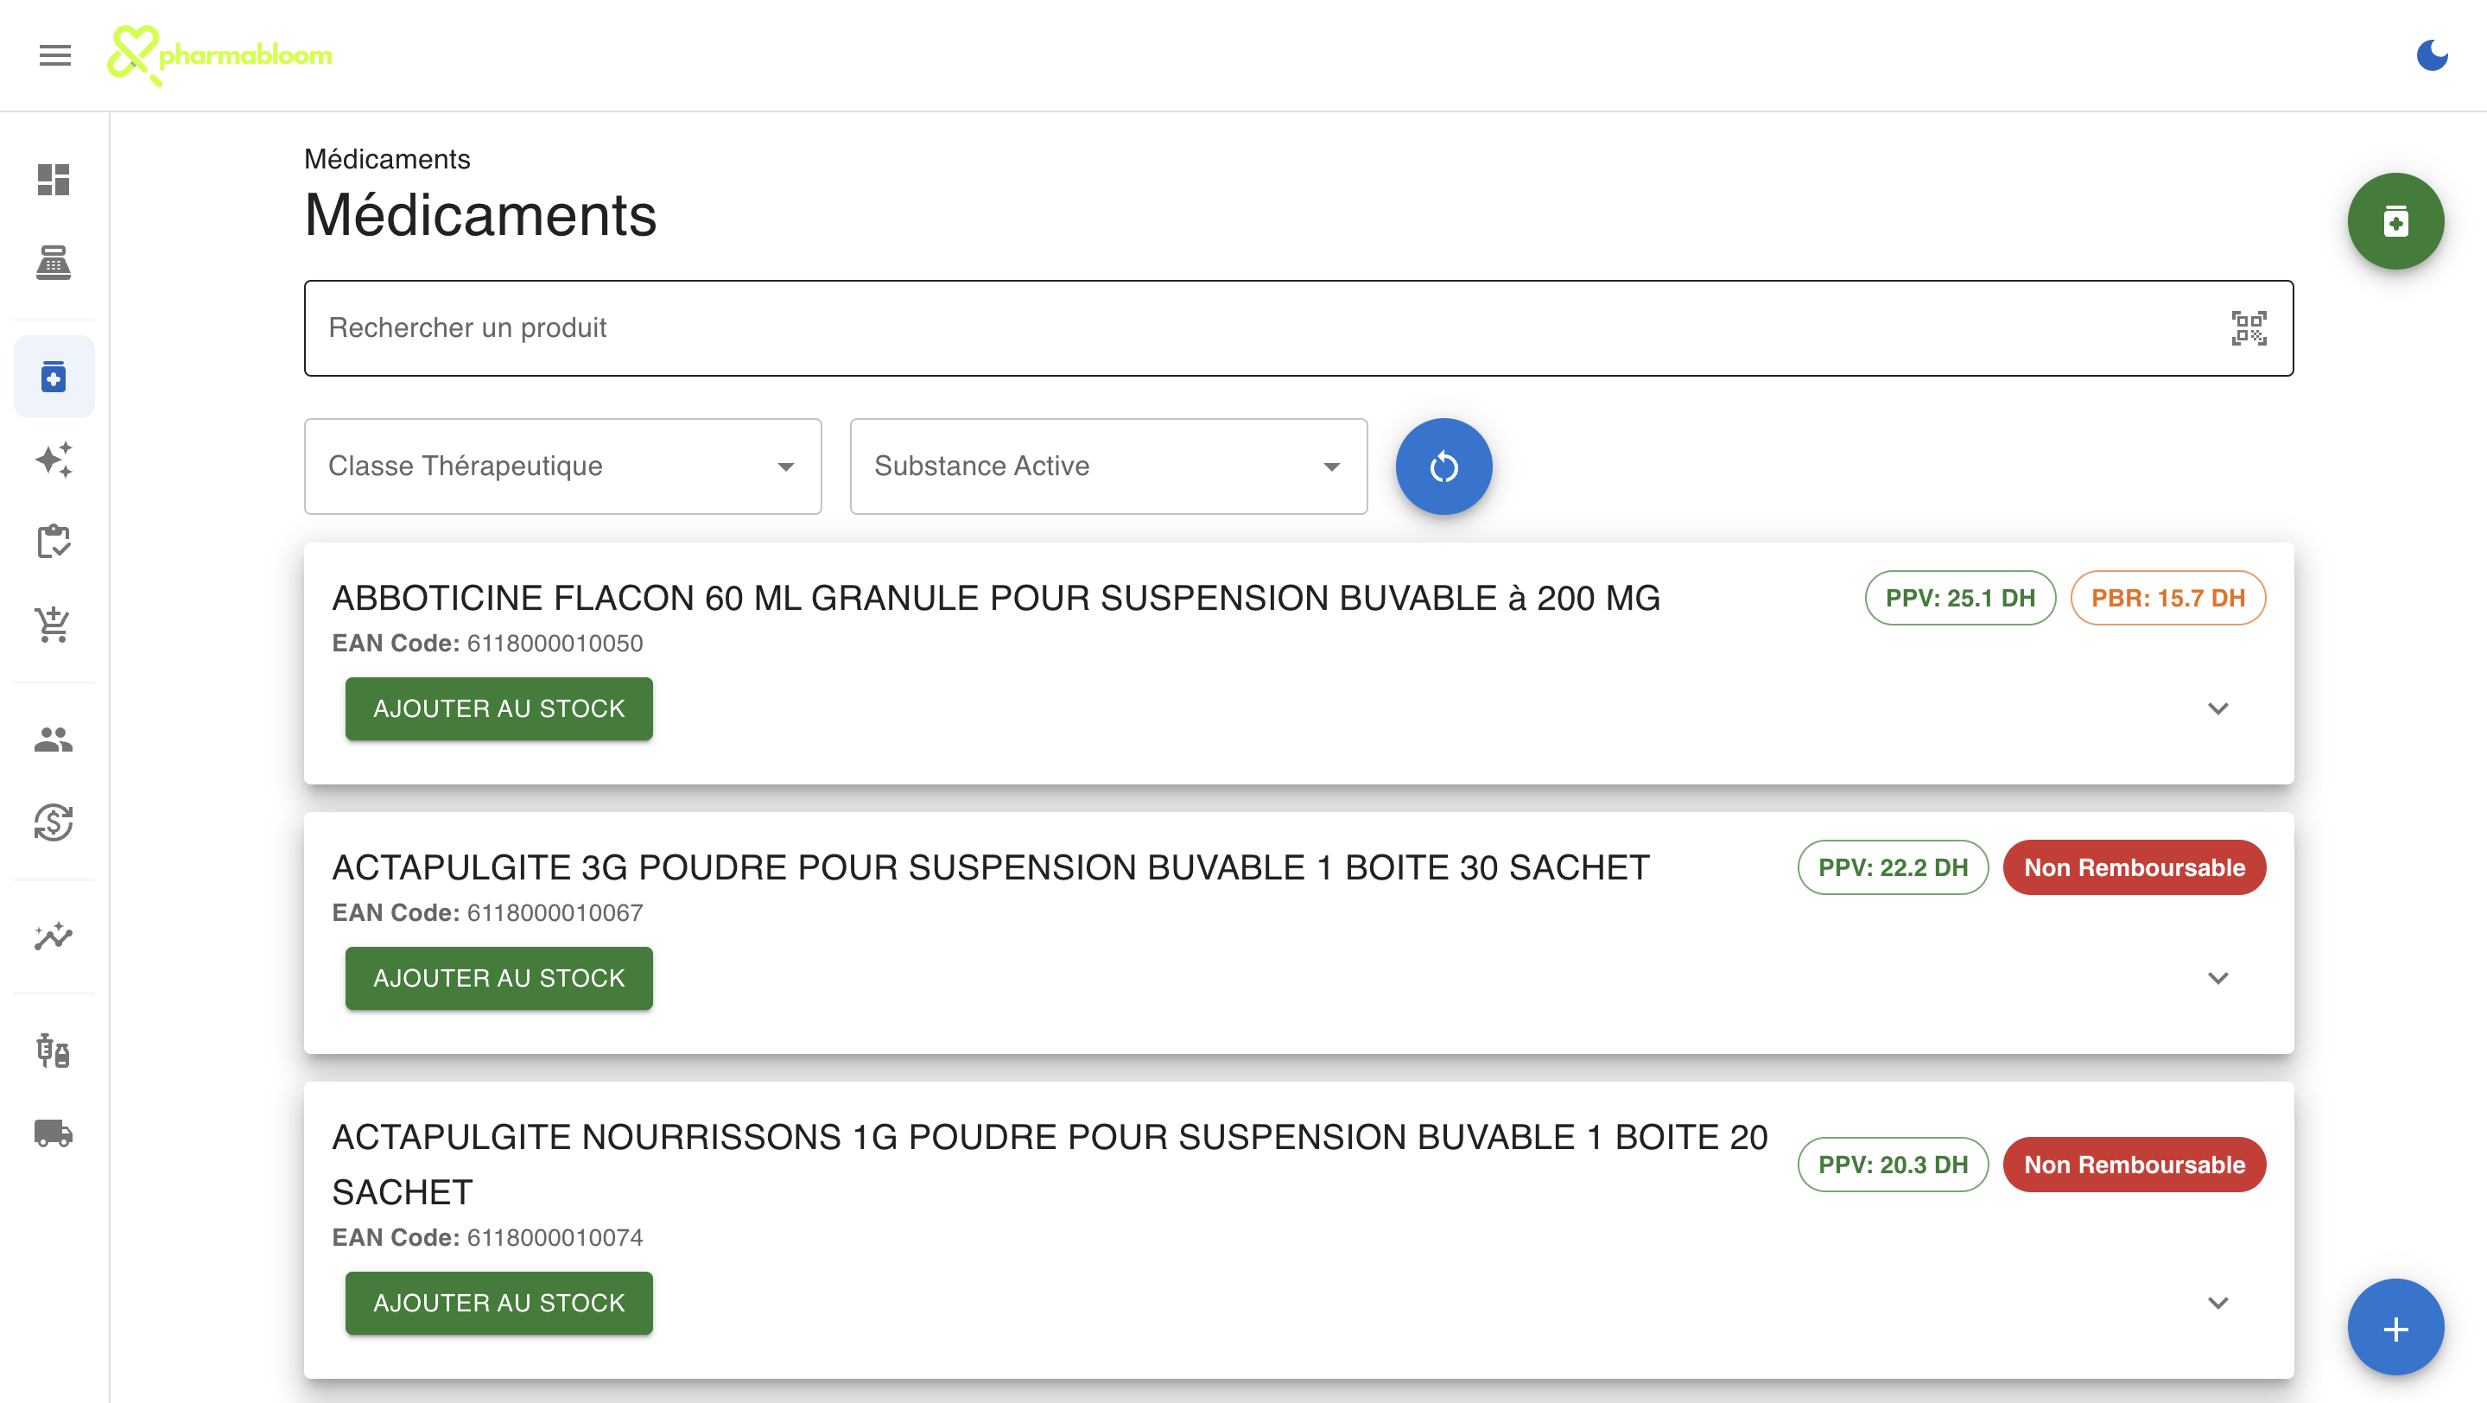Open the Substance Active dropdown
Viewport: 2487px width, 1403px height.
pos(1108,467)
